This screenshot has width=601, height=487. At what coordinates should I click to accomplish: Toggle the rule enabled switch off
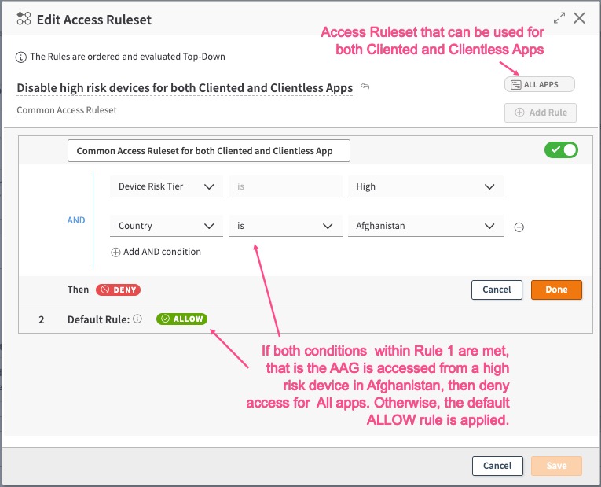point(561,149)
